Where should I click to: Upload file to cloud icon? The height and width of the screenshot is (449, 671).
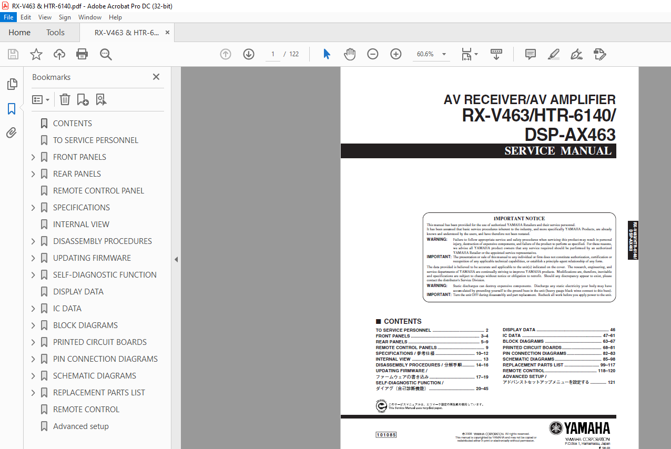59,54
